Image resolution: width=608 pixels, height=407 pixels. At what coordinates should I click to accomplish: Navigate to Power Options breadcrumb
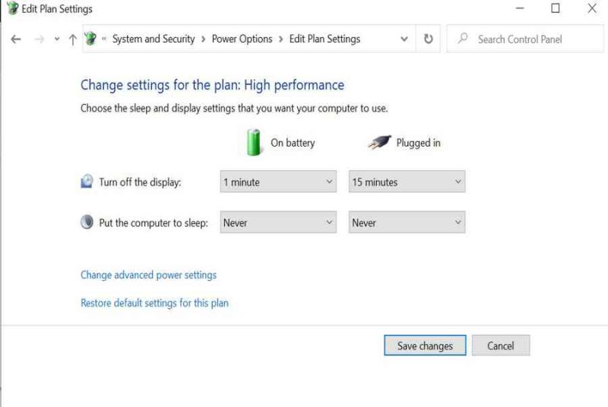pos(242,39)
